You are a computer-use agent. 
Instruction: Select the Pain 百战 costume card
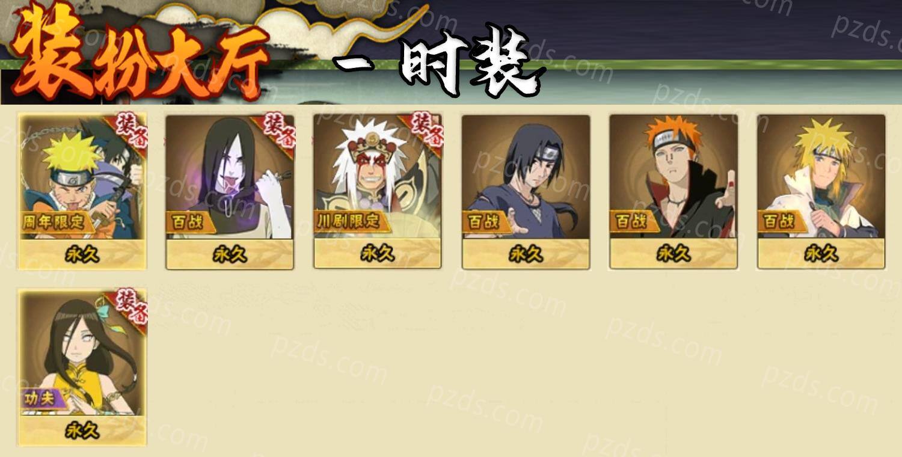click(673, 191)
